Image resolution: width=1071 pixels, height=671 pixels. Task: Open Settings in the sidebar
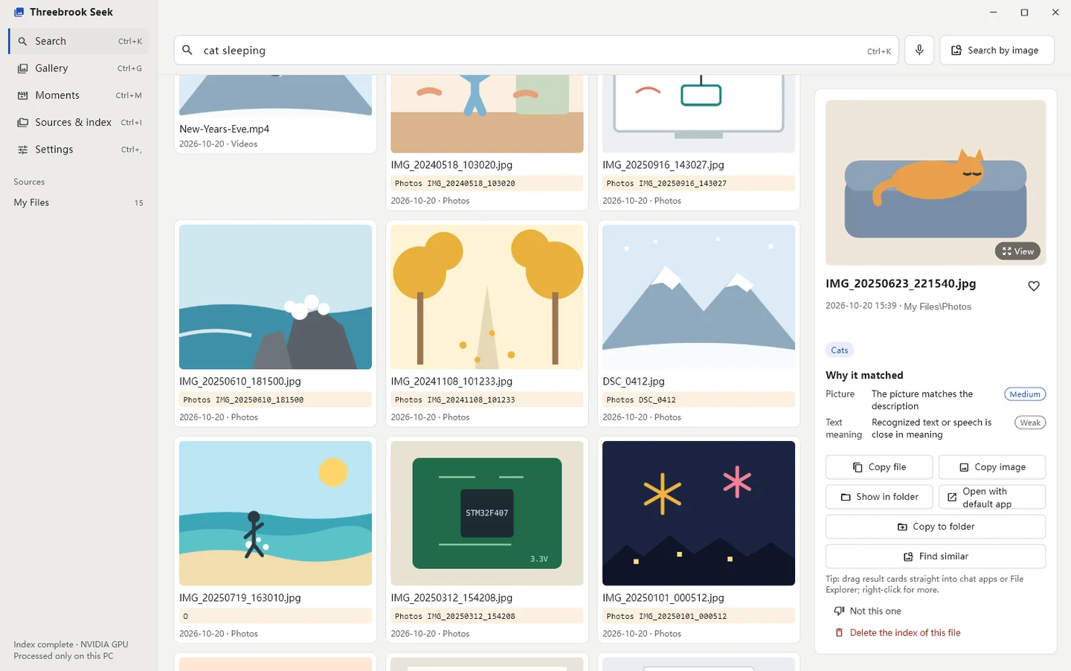(x=79, y=149)
